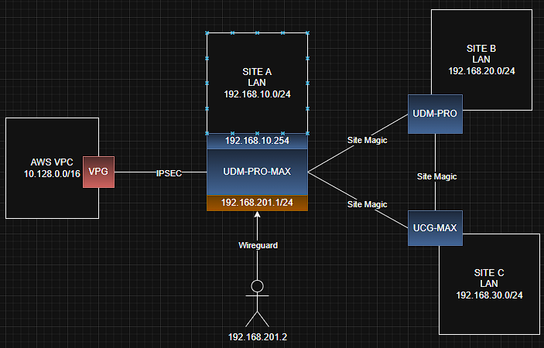544x348 pixels.
Task: Click the selected SITE A LAN box
Action: [257, 83]
